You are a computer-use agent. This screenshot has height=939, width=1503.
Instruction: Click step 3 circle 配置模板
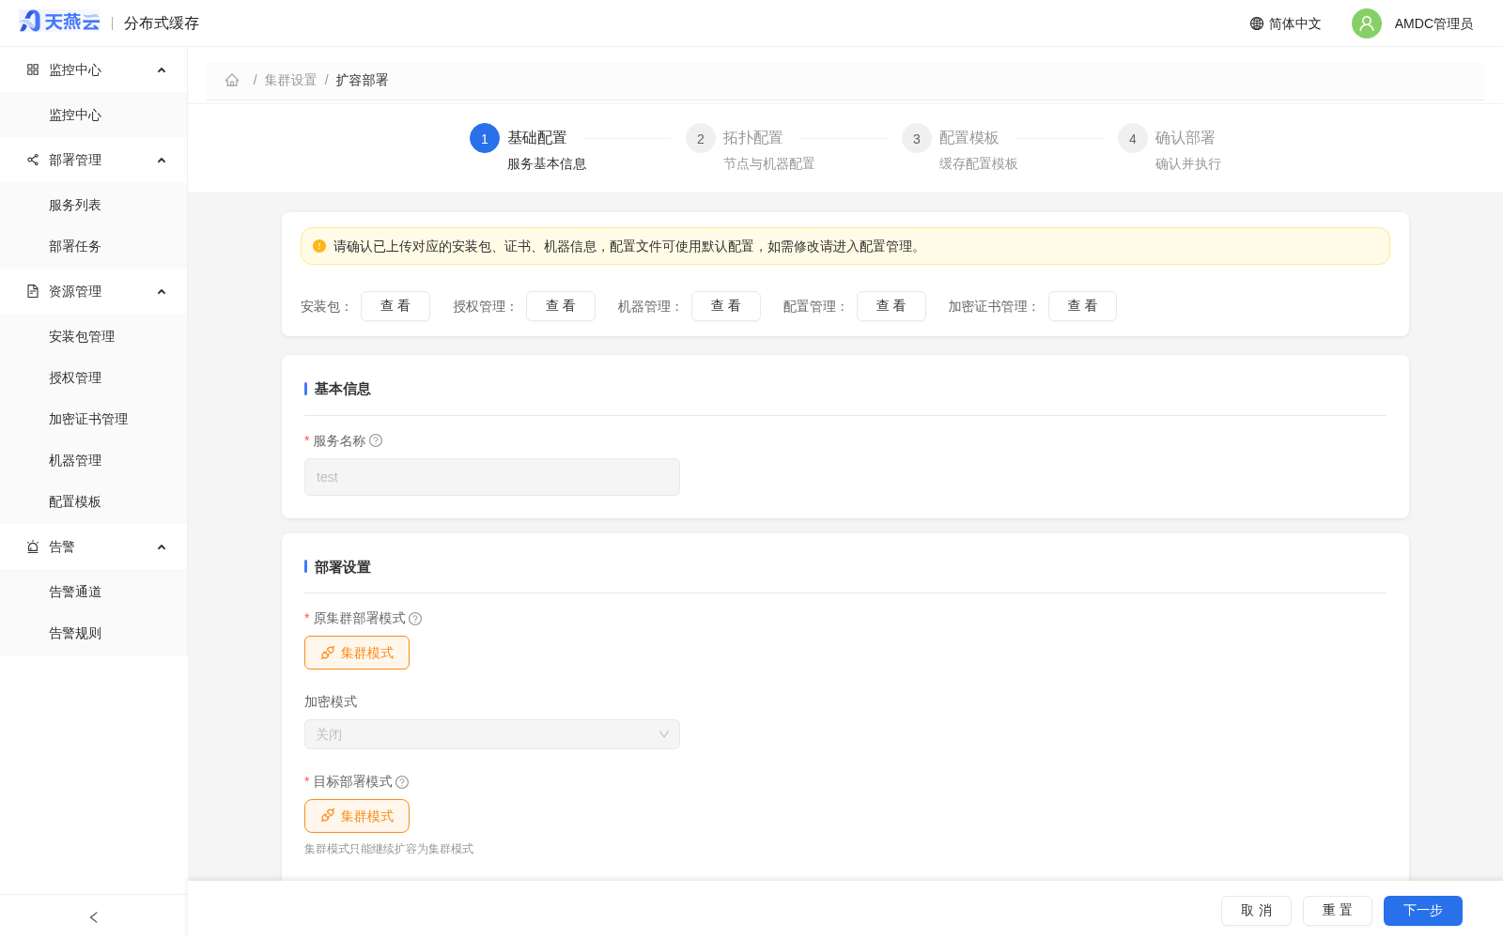[917, 138]
